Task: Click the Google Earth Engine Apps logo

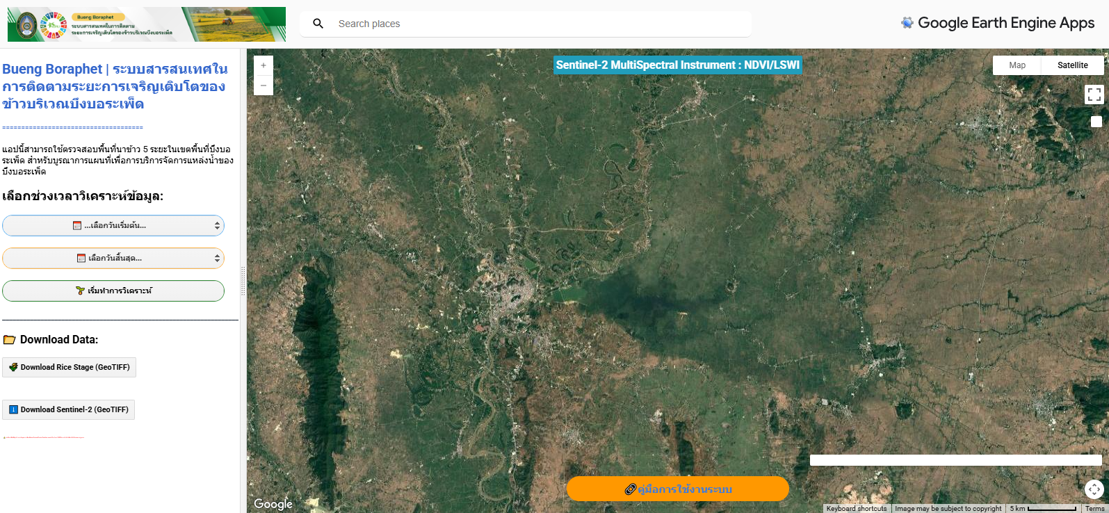Action: (x=998, y=23)
